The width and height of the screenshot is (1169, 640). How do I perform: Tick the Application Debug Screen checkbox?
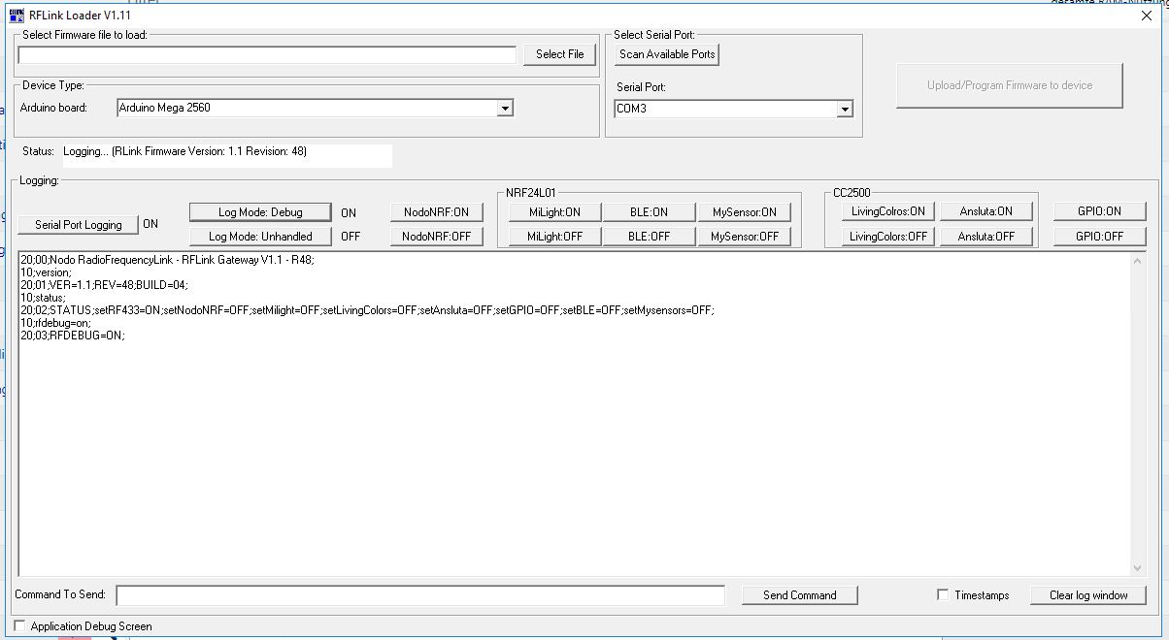click(x=19, y=625)
